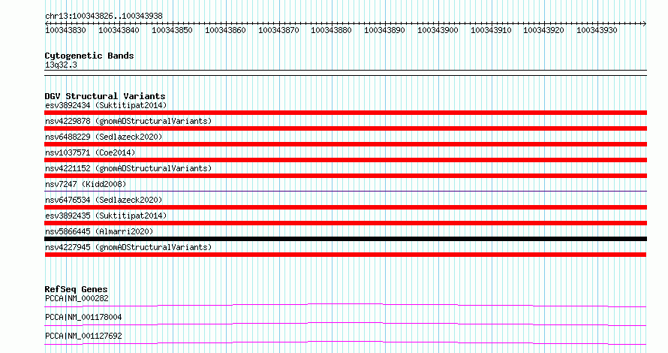
Task: Click the DGV Structural Variants track title
Action: pos(105,96)
